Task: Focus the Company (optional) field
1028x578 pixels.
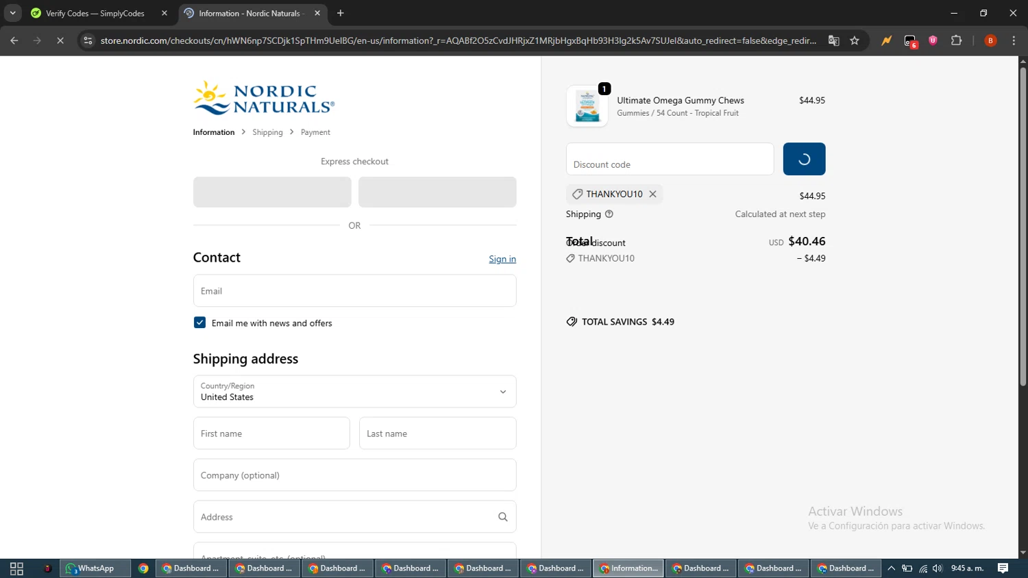Action: (354, 475)
